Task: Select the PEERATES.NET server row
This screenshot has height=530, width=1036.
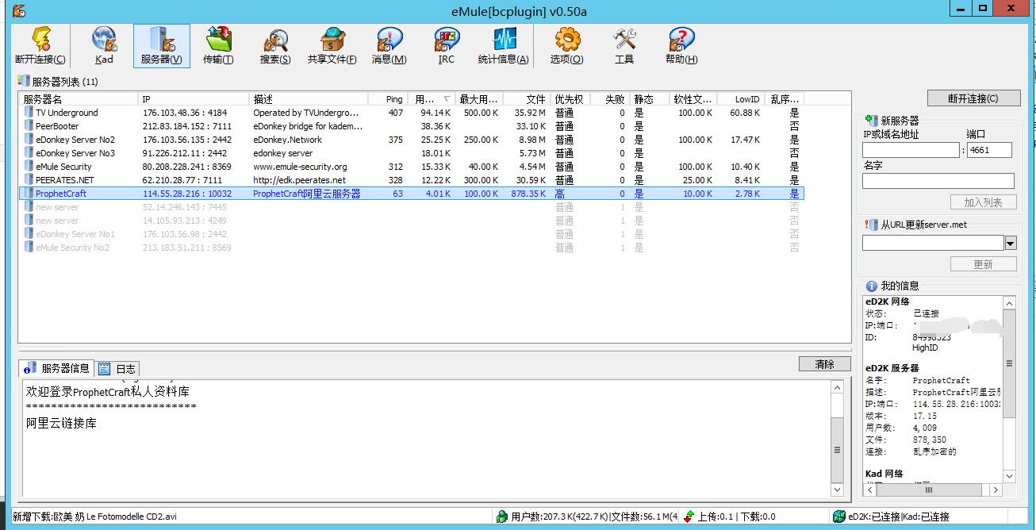Action: (411, 180)
